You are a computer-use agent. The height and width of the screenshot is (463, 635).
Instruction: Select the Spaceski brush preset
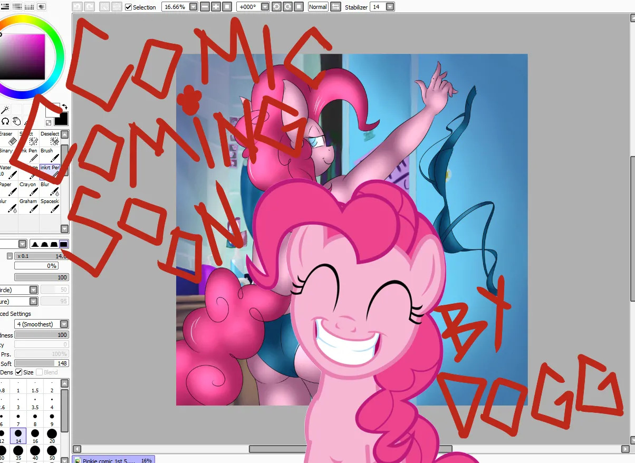pyautogui.click(x=50, y=206)
